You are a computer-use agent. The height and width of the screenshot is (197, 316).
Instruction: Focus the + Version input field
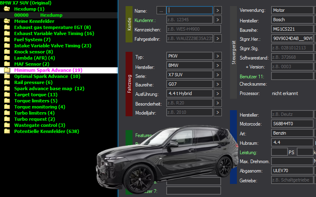[x=292, y=66]
